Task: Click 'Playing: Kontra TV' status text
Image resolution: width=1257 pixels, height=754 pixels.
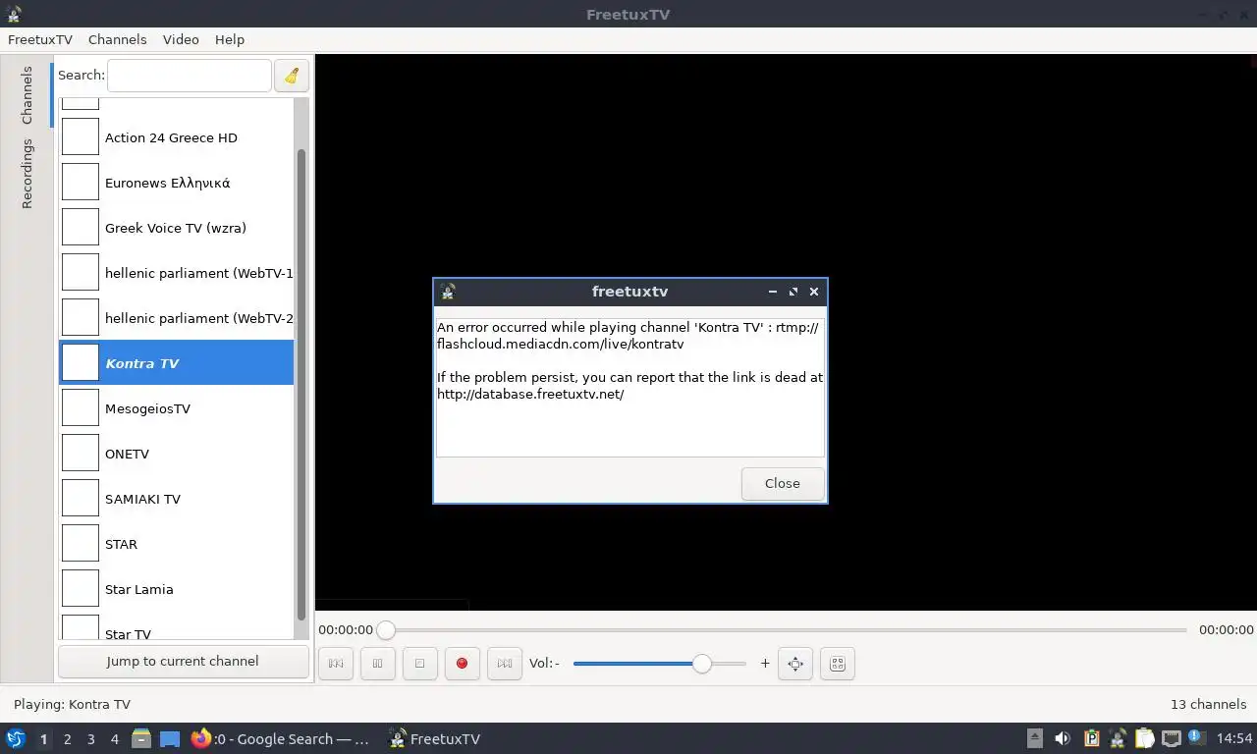Action: [x=72, y=704]
